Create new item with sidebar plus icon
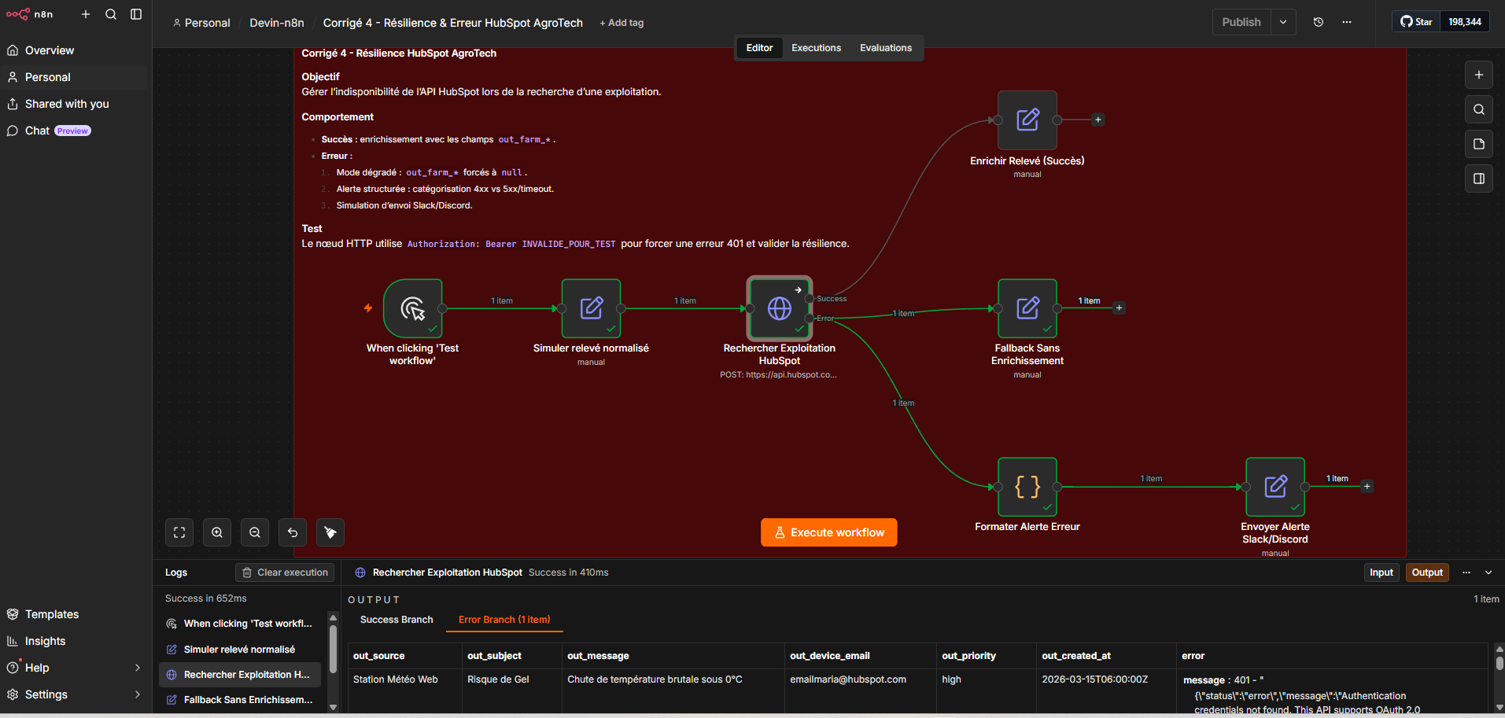Viewport: 1505px width, 718px height. pyautogui.click(x=86, y=14)
